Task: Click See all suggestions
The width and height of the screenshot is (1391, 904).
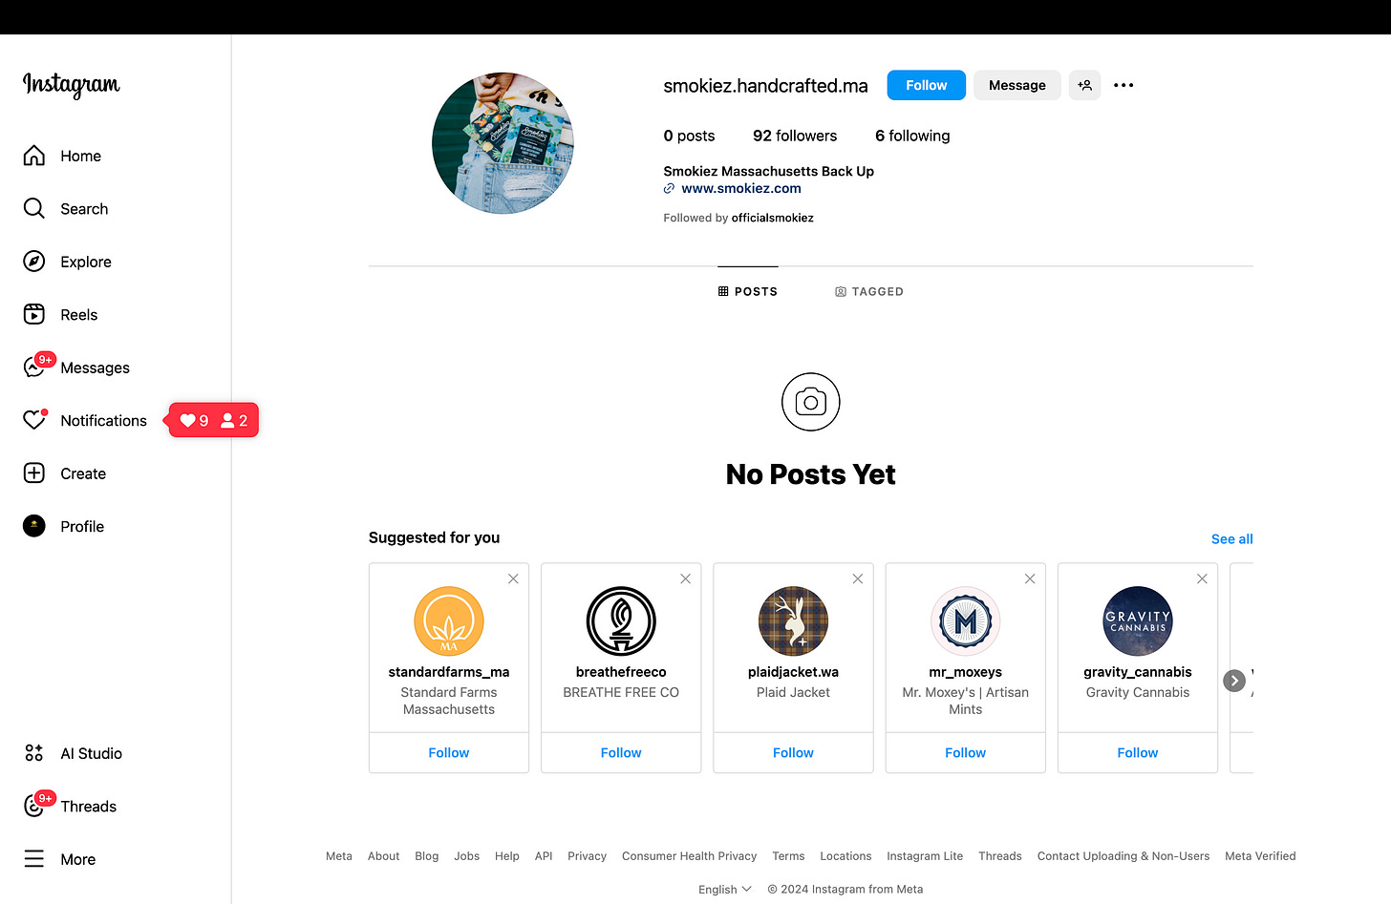Action: (1231, 538)
